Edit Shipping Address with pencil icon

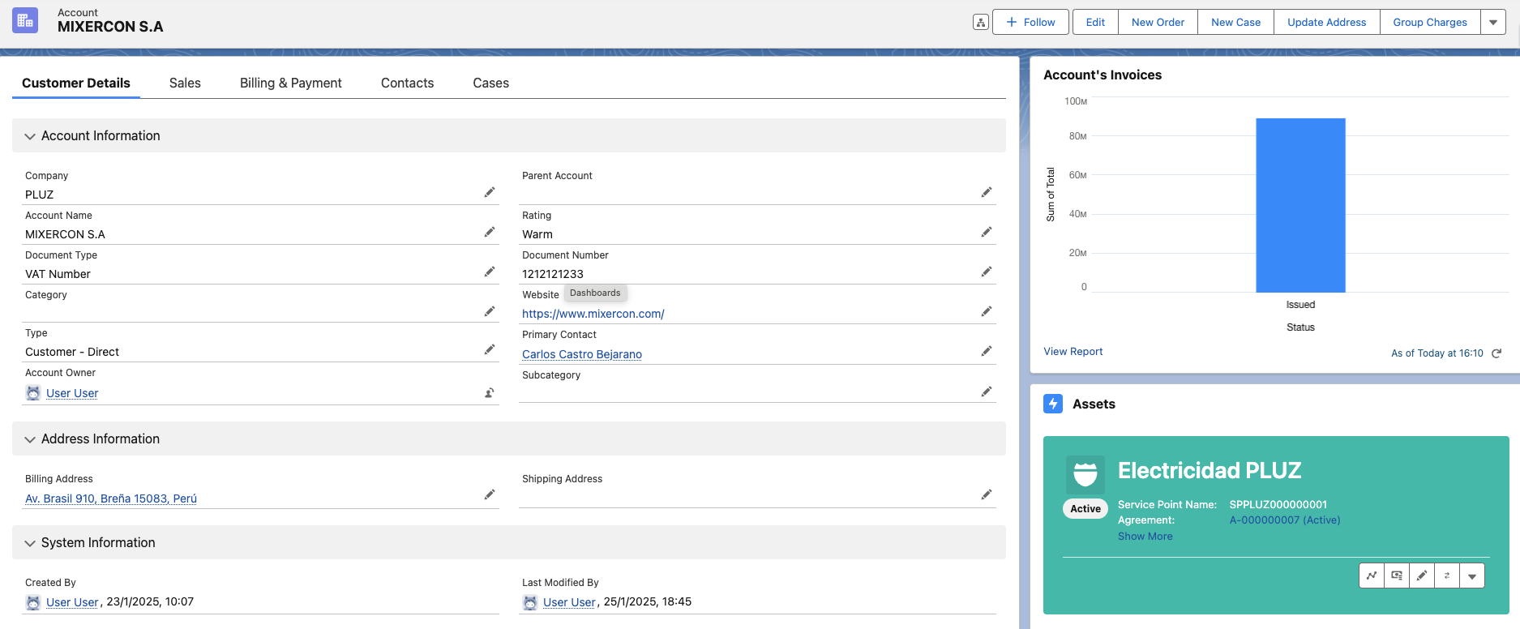point(987,494)
